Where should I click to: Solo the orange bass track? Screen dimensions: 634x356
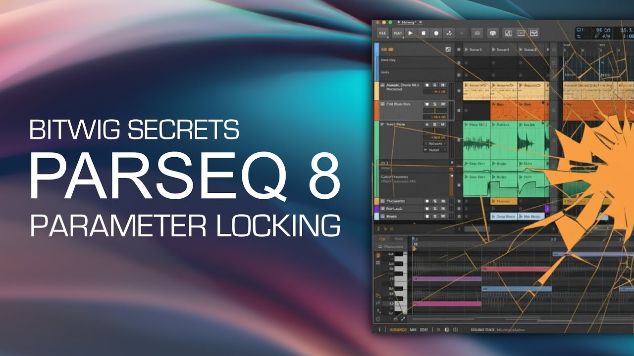(434, 104)
